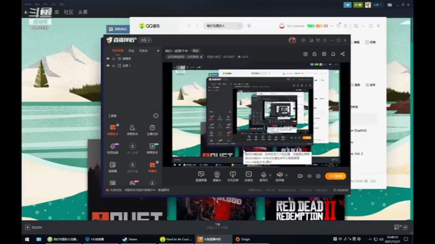Click the QQ音乐 mail icon
This screenshot has height=244, width=435.
pos(326,26)
